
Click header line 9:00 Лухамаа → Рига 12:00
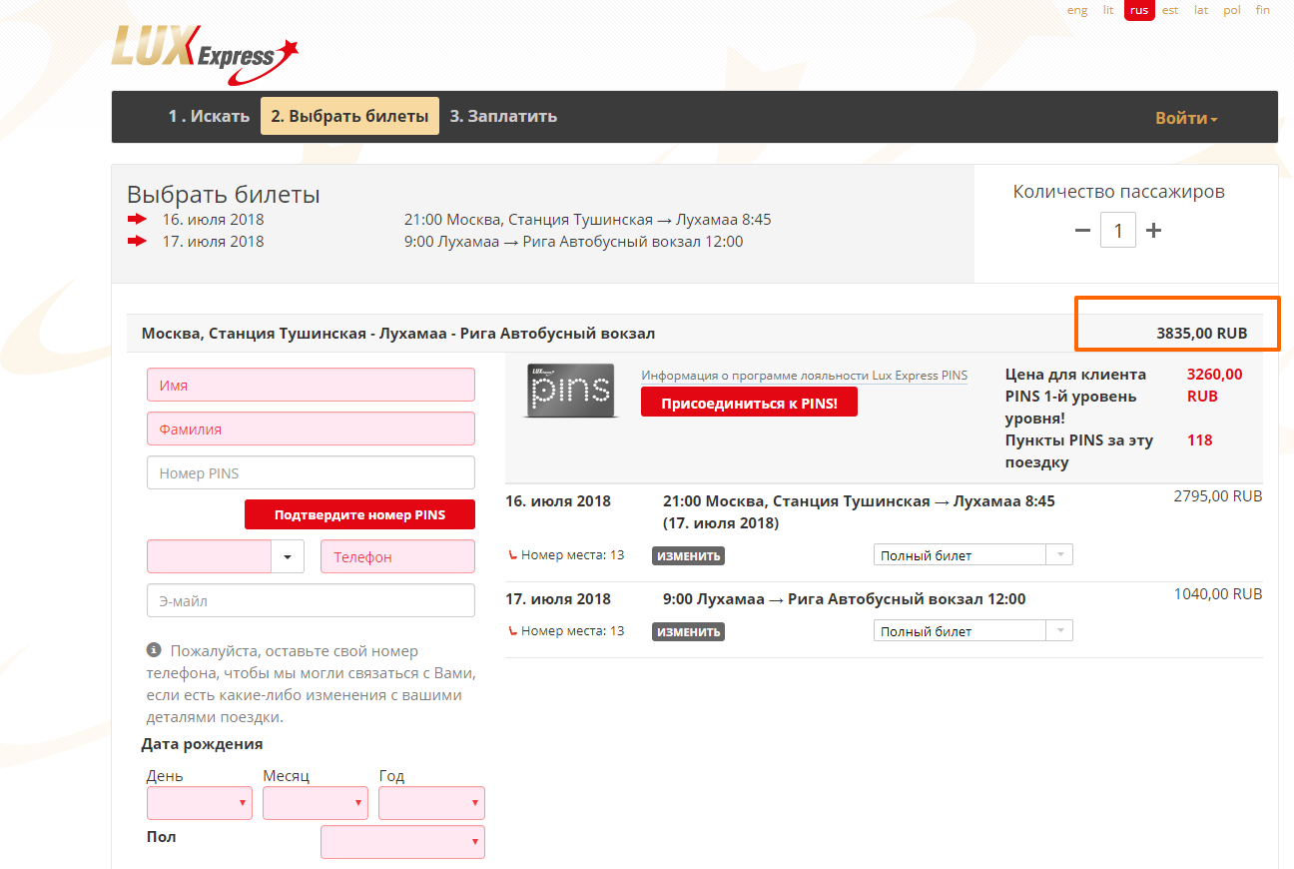coord(573,242)
